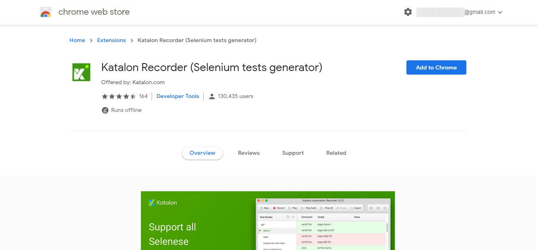This screenshot has width=537, height=250.
Task: Open settings via the gear icon
Action: 408,12
